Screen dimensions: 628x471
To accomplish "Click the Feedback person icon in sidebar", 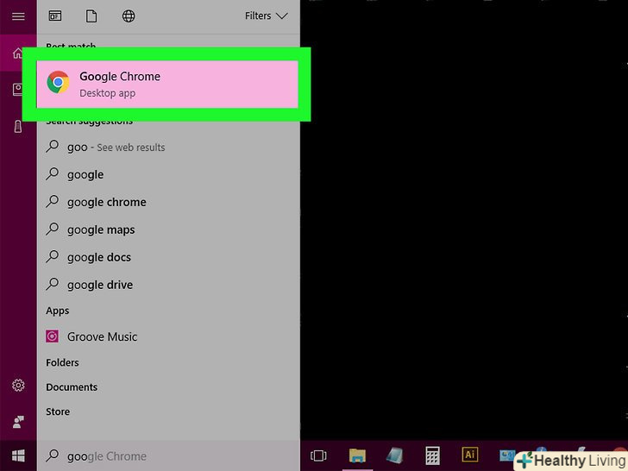I will click(x=18, y=421).
